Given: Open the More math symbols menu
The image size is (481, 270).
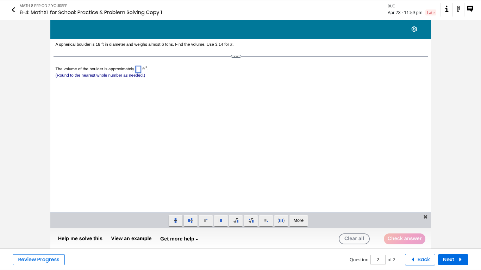Looking at the screenshot, I should coord(298,220).
